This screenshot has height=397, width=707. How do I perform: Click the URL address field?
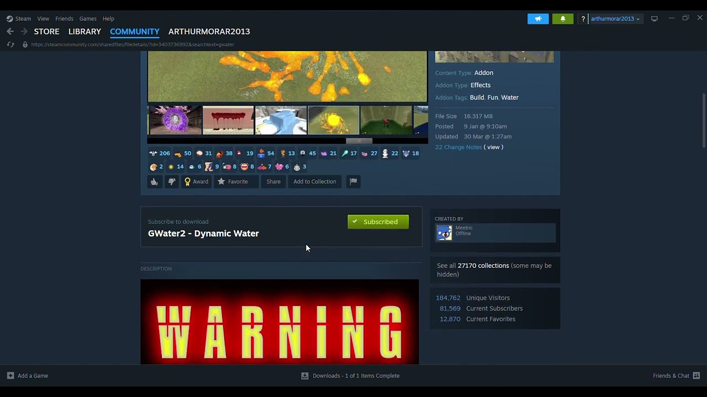pyautogui.click(x=133, y=44)
